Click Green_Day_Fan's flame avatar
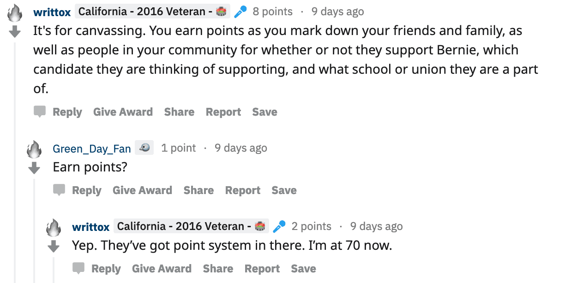565x283 pixels. pos(34,148)
